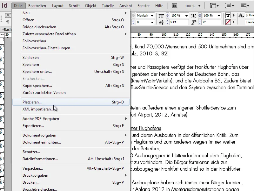The height and width of the screenshot is (191, 254).
Task: Click the InDesign Id application logo
Action: click(x=5, y=5)
